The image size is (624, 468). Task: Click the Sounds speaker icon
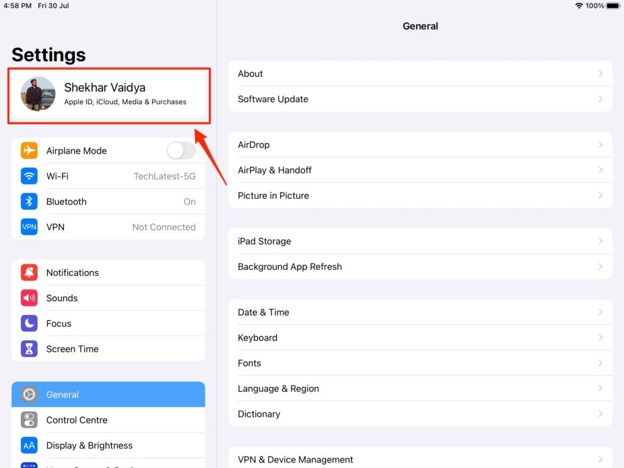tap(29, 298)
